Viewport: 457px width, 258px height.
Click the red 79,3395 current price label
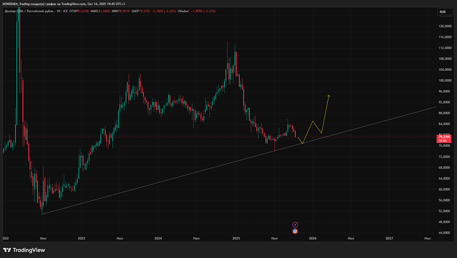(444, 137)
